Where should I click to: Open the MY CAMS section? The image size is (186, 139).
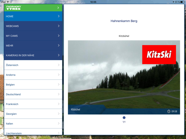pyautogui.click(x=33, y=36)
